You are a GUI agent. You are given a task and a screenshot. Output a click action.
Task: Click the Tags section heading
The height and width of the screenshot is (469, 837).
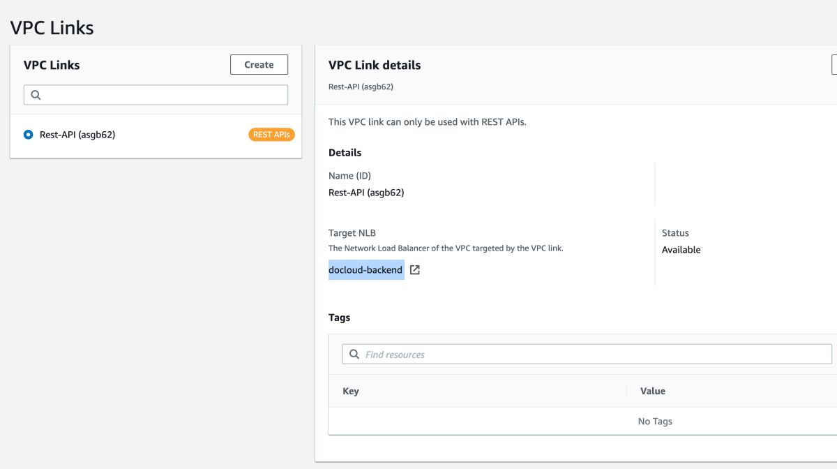(x=340, y=318)
